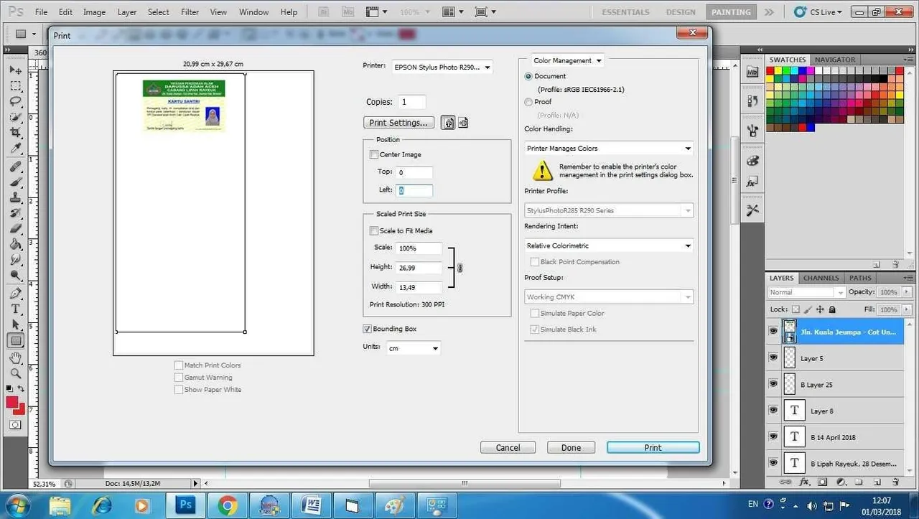Switch to the Design workspace

coord(680,12)
